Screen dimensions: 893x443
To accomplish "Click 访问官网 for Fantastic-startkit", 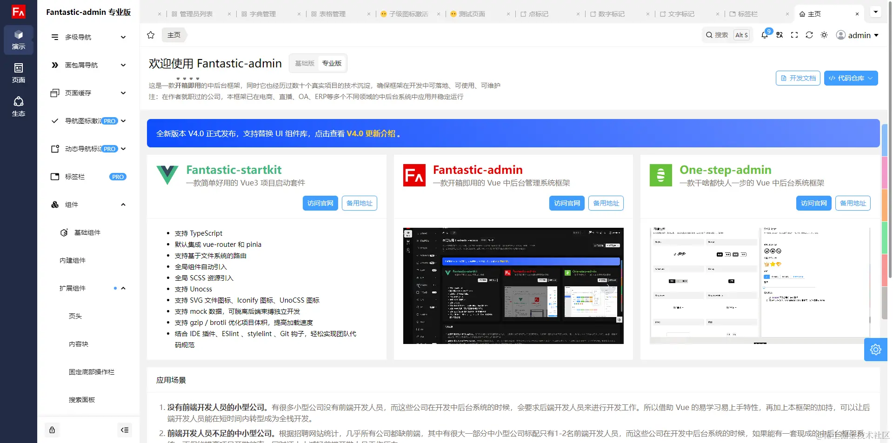I will [320, 203].
